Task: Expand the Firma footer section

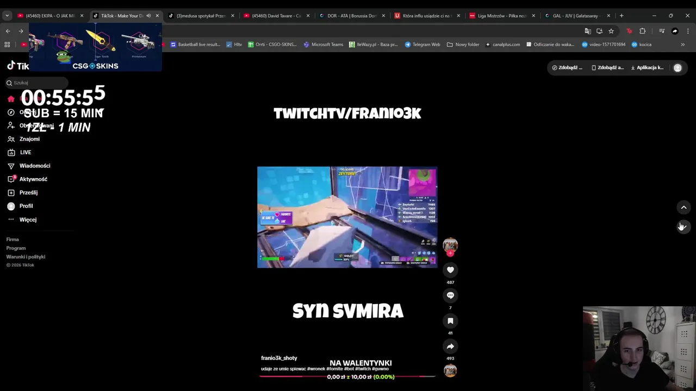Action: pyautogui.click(x=13, y=239)
